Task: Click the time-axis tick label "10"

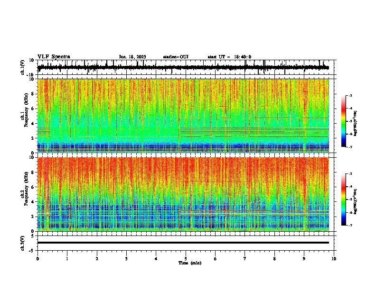Action: coord(334,259)
